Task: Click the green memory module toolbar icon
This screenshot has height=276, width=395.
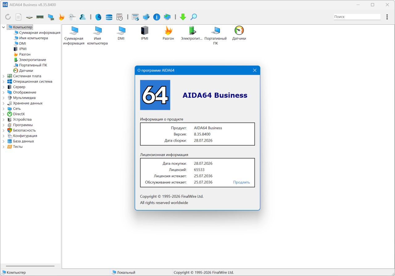Action: coord(40,17)
